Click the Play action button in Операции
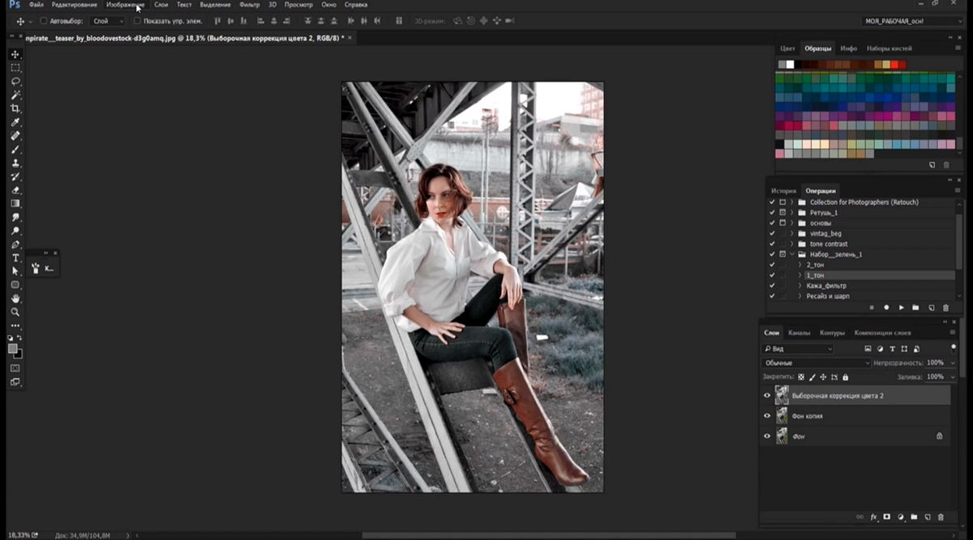The height and width of the screenshot is (540, 973). (x=901, y=308)
